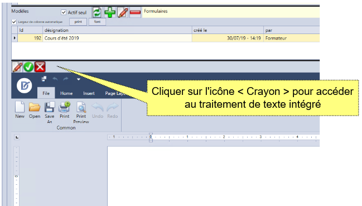Click the vertical ruler on the left

16,176
